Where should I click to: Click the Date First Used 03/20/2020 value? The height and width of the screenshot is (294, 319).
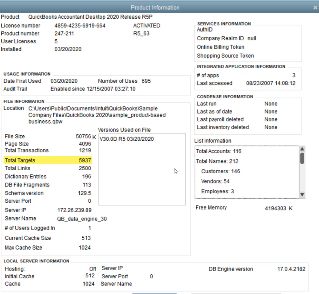tap(64, 81)
